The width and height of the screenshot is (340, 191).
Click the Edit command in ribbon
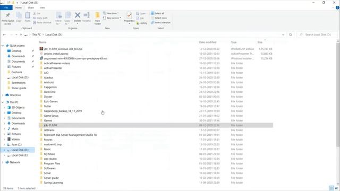click(140, 18)
